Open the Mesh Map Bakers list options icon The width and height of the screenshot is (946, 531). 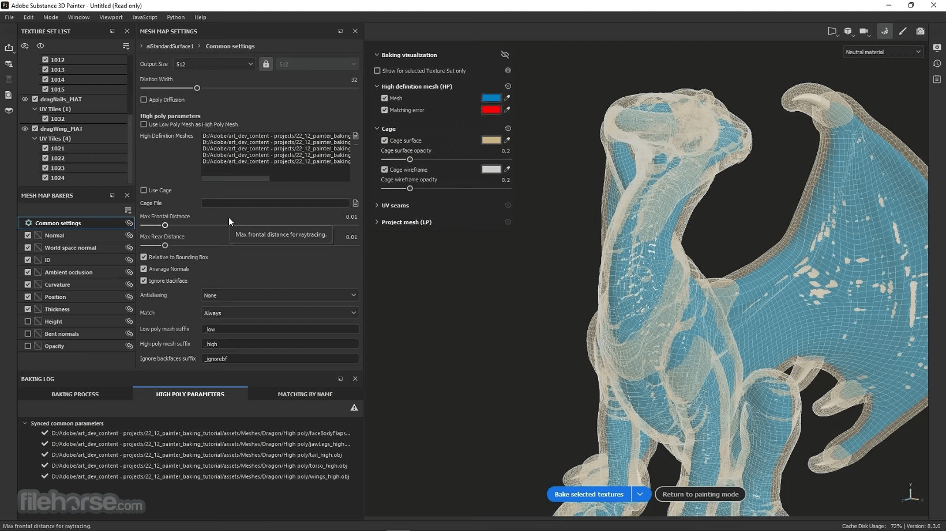pyautogui.click(x=128, y=210)
